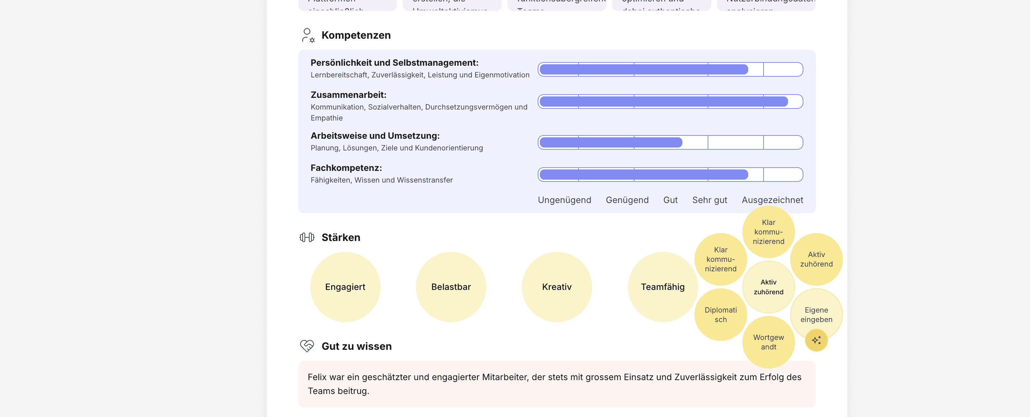Click the Genügend scale label
Image resolution: width=1030 pixels, height=417 pixels.
click(627, 200)
